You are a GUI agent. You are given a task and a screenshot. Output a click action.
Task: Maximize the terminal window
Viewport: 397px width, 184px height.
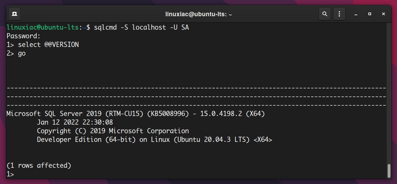coord(370,14)
